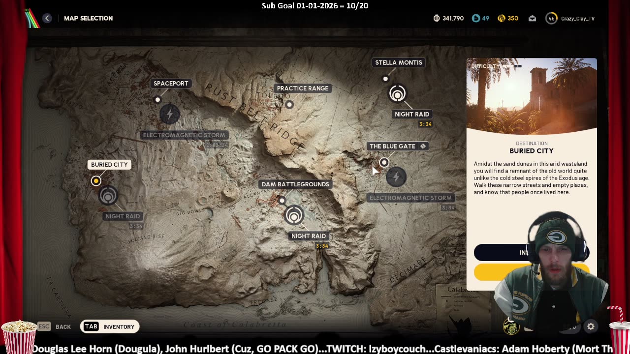Open settings with the gear icon

pyautogui.click(x=591, y=326)
